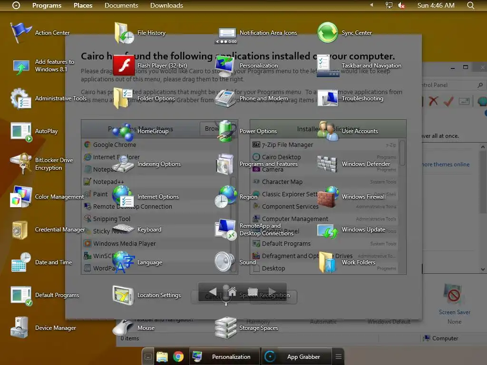Viewport: 487px width, 365px height.
Task: Click the taskbar list menu icon
Action: [x=339, y=356]
